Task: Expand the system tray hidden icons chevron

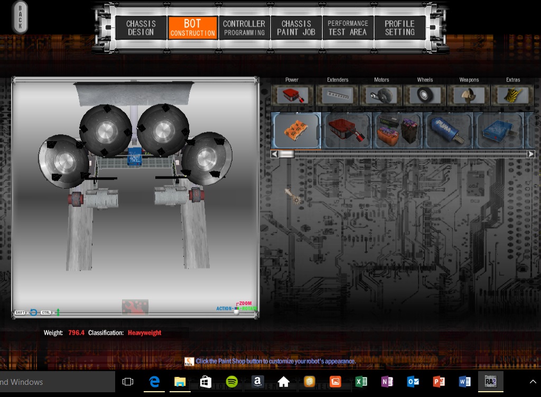Action: click(x=533, y=382)
